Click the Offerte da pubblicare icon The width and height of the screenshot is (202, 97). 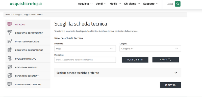click(x=10, y=41)
